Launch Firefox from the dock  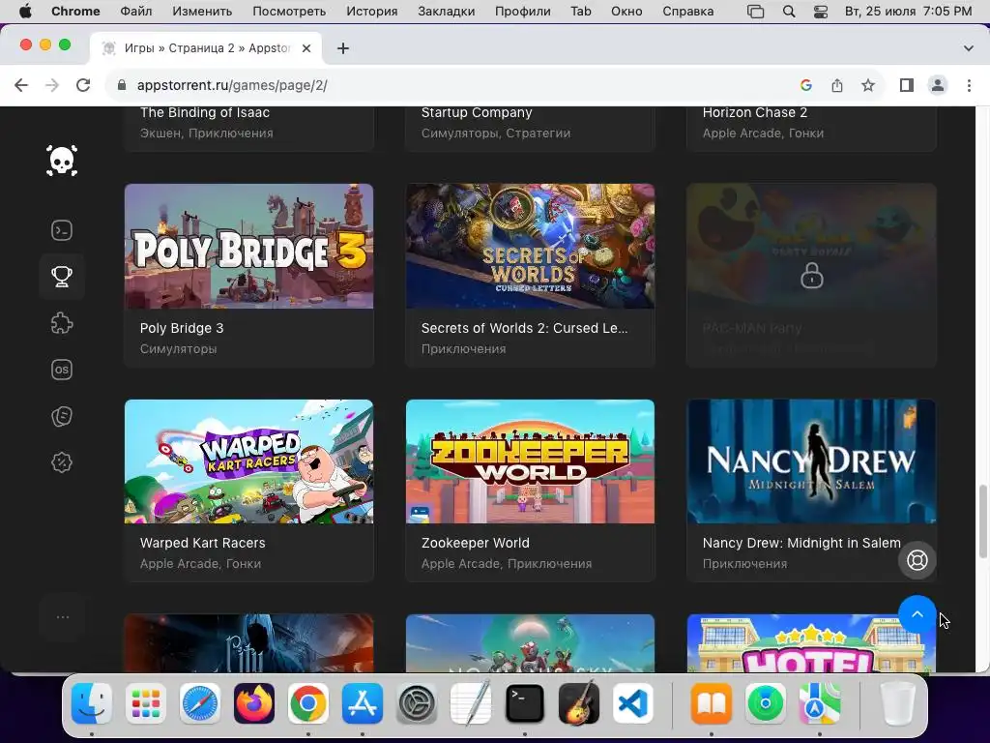coord(254,703)
